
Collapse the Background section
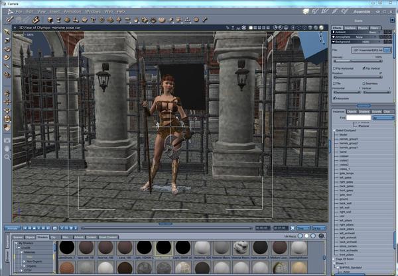pyautogui.click(x=334, y=42)
